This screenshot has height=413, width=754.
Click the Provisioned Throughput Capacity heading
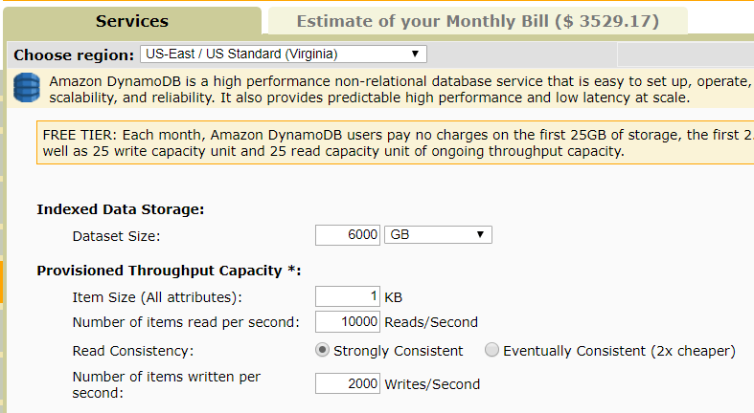(169, 271)
